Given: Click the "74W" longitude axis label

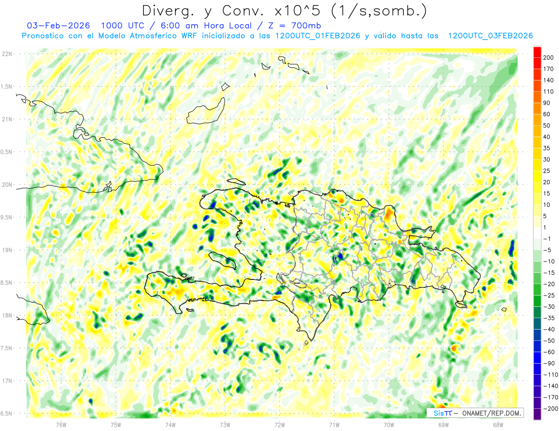Looking at the screenshot, I should point(170,424).
